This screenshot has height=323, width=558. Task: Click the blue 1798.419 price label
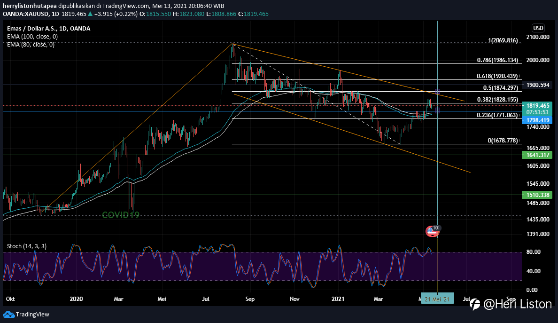538,120
